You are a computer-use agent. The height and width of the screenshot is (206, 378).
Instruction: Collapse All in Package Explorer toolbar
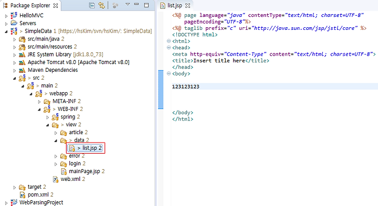pos(92,5)
